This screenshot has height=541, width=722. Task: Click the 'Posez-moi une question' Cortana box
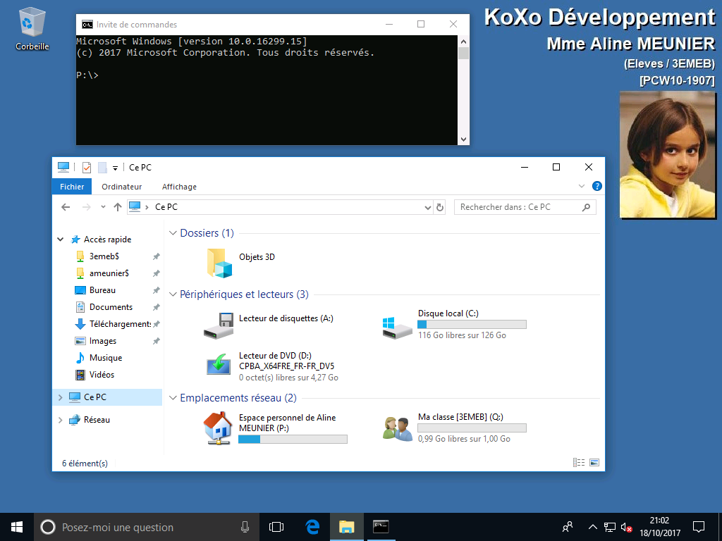click(x=145, y=527)
